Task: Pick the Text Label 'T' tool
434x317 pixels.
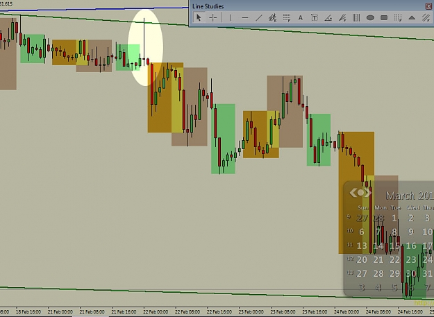Action: point(315,17)
